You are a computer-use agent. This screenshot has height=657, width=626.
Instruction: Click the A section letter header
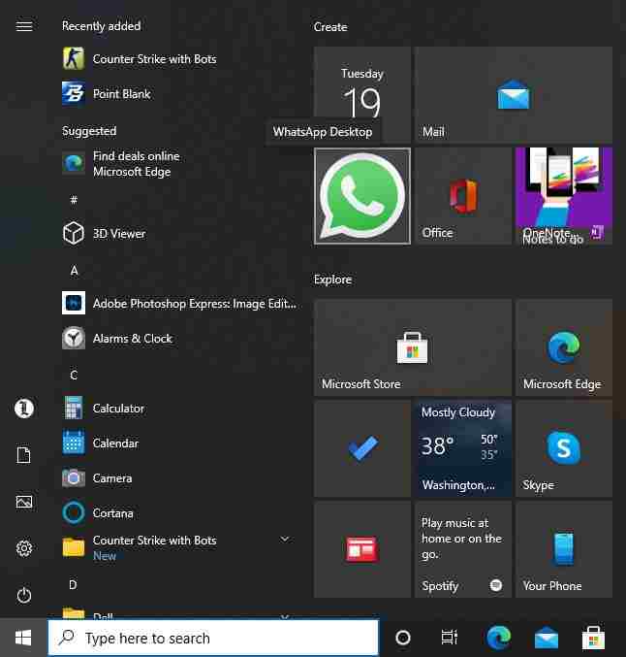click(74, 271)
